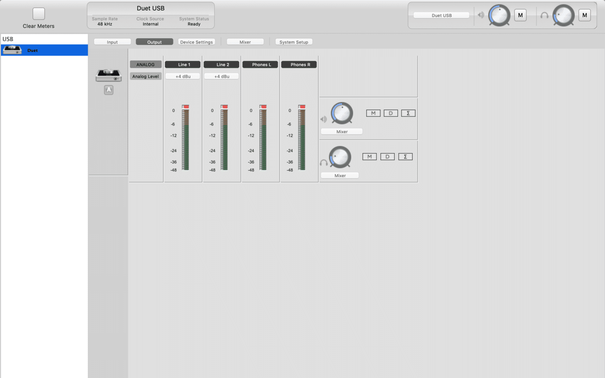Image resolution: width=605 pixels, height=378 pixels.
Task: Adjust the toolbar speaker volume knob
Action: (499, 15)
